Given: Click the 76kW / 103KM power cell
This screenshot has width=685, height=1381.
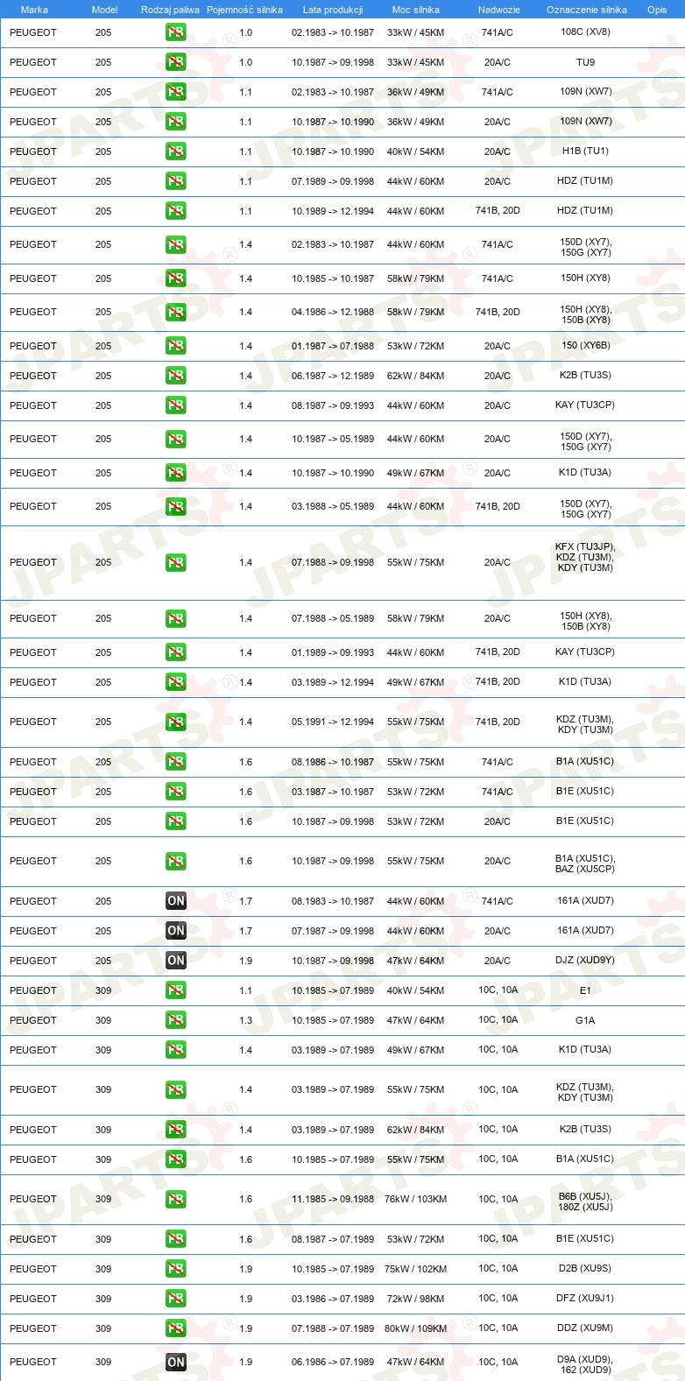Looking at the screenshot, I should (416, 1200).
